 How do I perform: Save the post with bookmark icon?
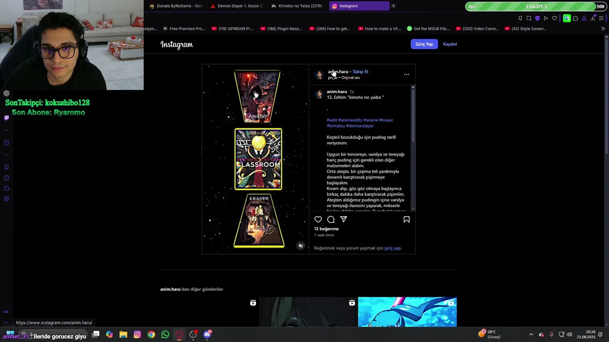click(406, 219)
